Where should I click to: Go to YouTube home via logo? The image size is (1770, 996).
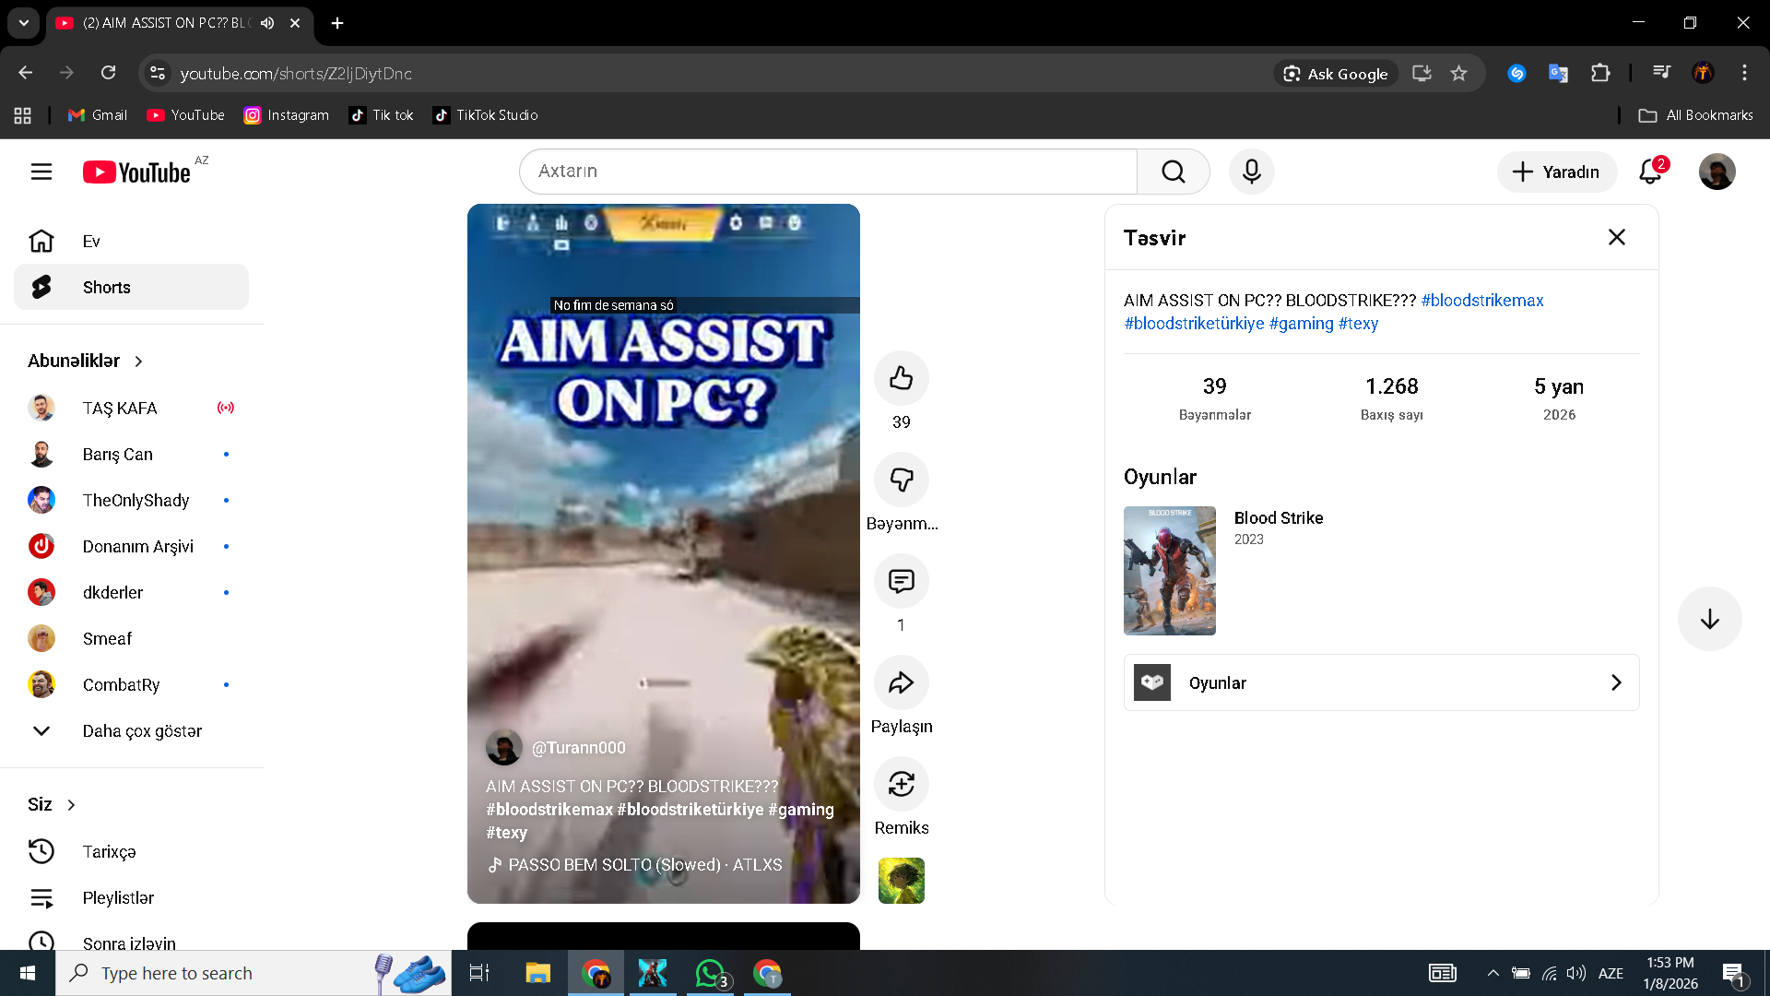coord(136,172)
